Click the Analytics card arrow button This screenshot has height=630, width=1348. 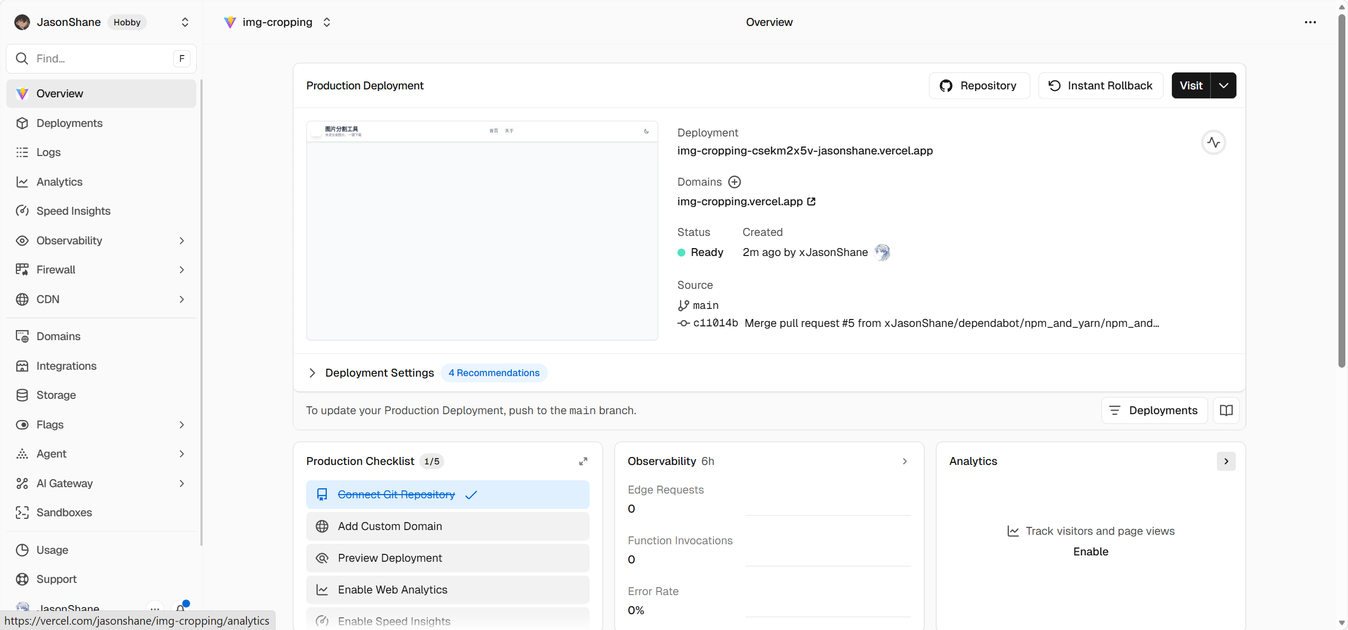(x=1226, y=461)
